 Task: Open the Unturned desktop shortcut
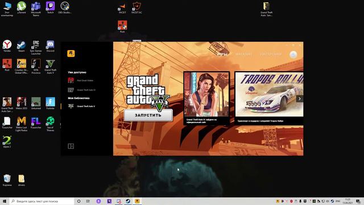[36, 104]
